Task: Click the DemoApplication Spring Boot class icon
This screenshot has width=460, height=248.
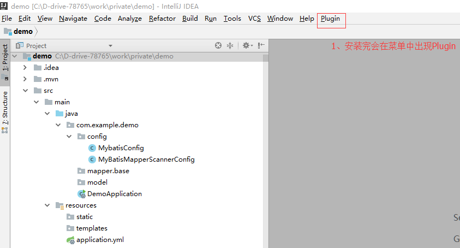Action: (x=81, y=194)
